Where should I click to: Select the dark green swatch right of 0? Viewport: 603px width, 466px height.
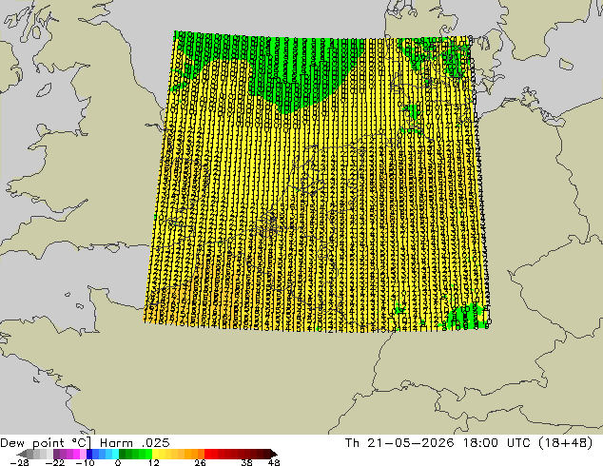tap(123, 454)
